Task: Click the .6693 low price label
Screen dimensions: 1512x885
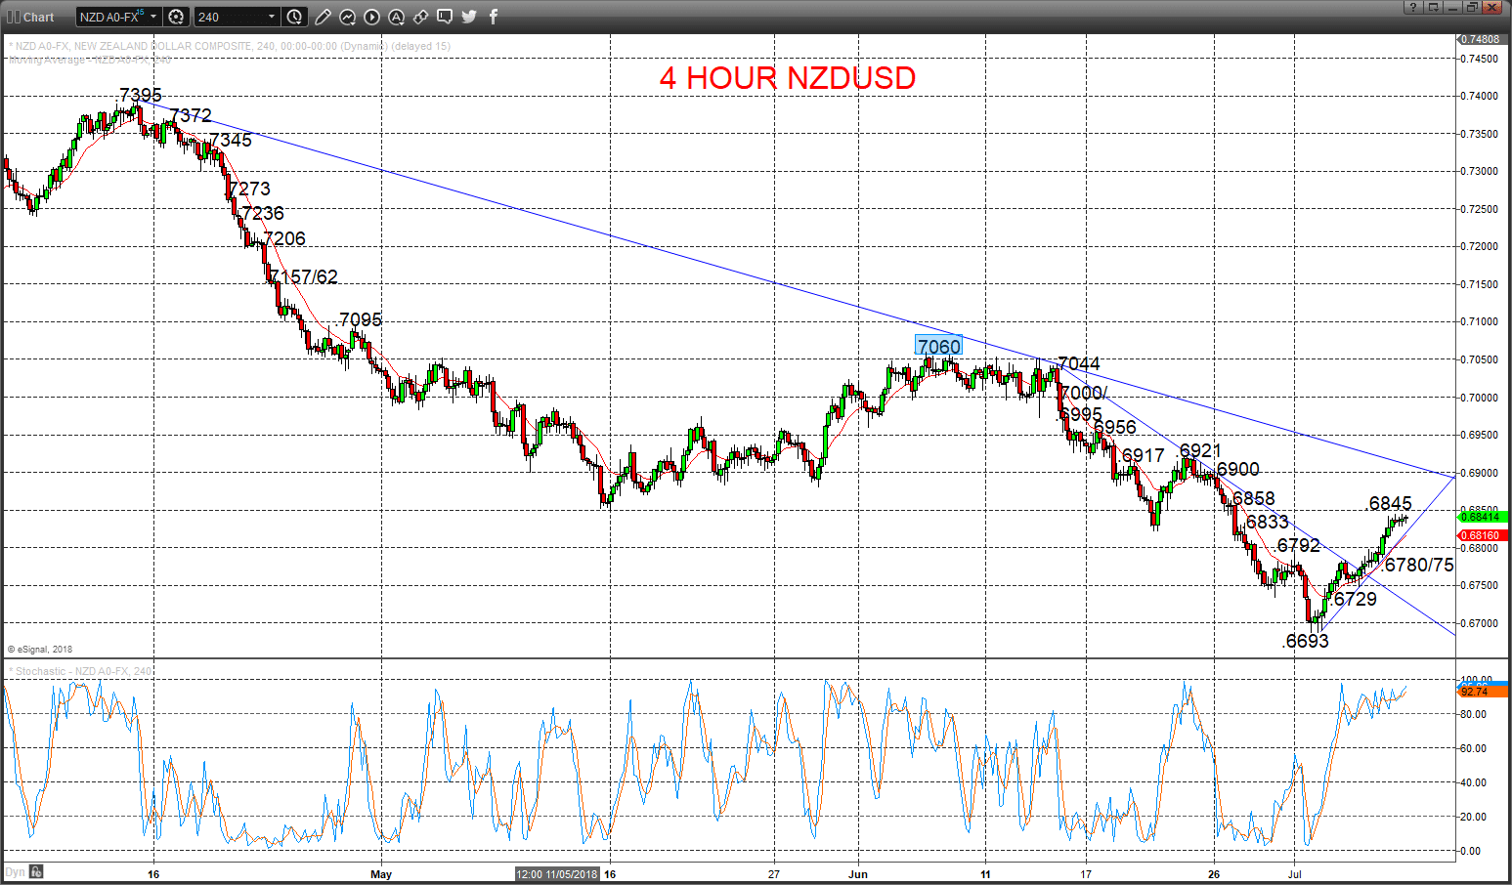Action: [1306, 641]
